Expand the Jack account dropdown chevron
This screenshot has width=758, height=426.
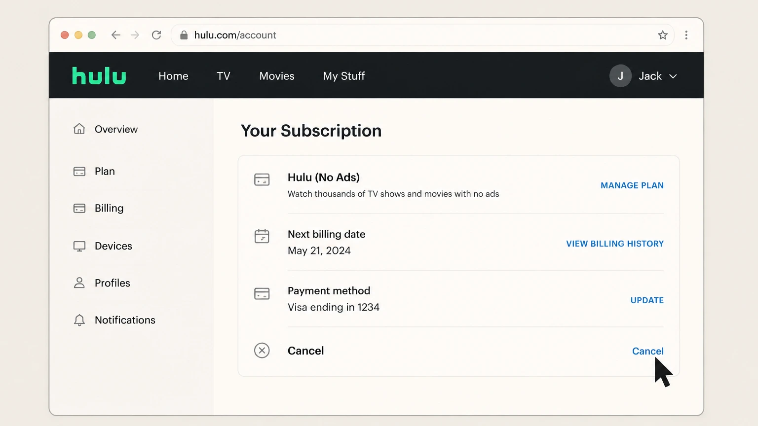673,76
